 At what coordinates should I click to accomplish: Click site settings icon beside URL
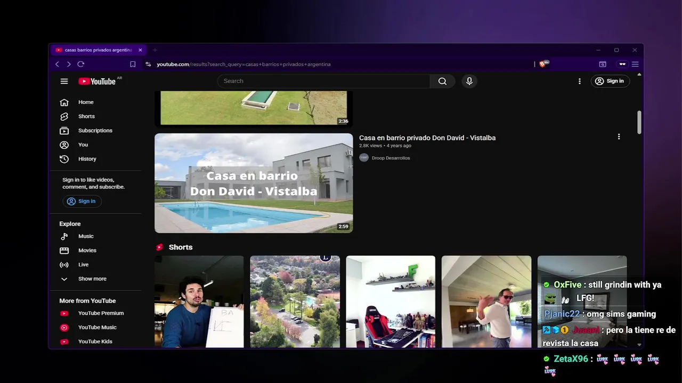click(148, 64)
